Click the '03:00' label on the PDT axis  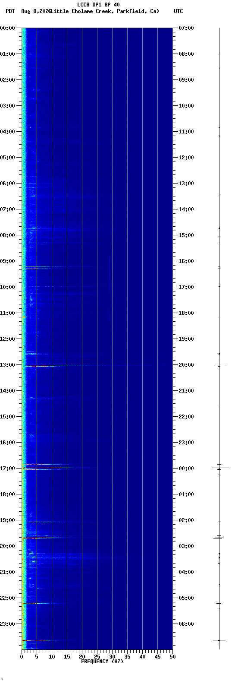pos(8,106)
